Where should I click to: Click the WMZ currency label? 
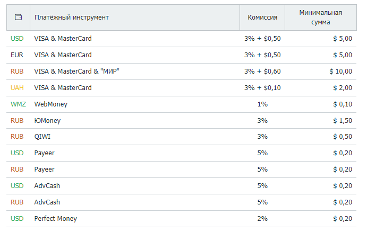[x=18, y=104]
